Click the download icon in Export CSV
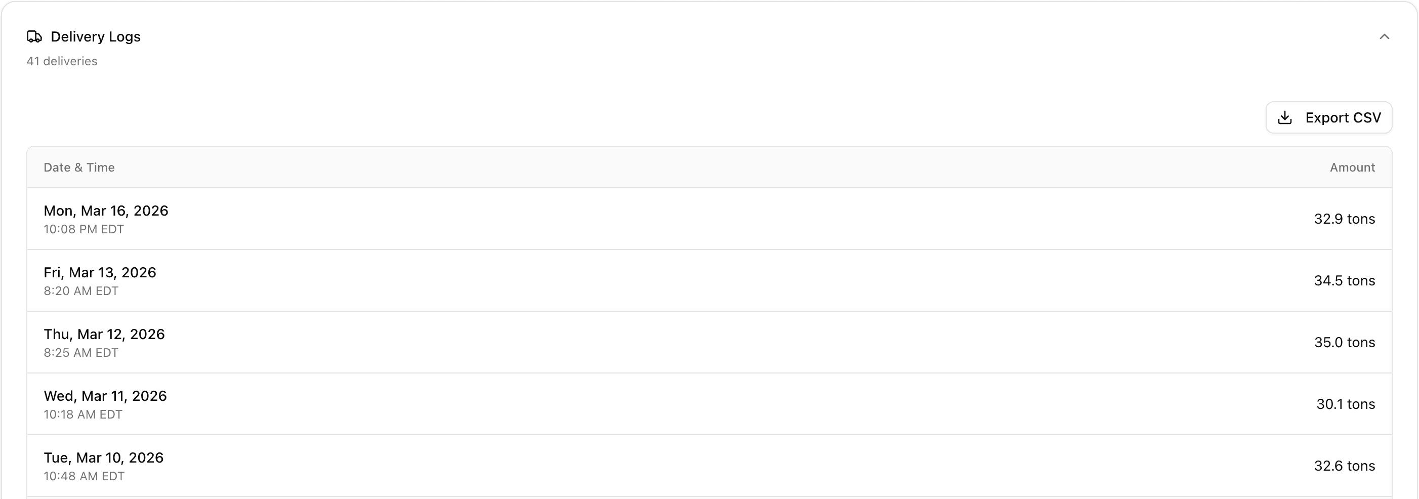 tap(1284, 118)
